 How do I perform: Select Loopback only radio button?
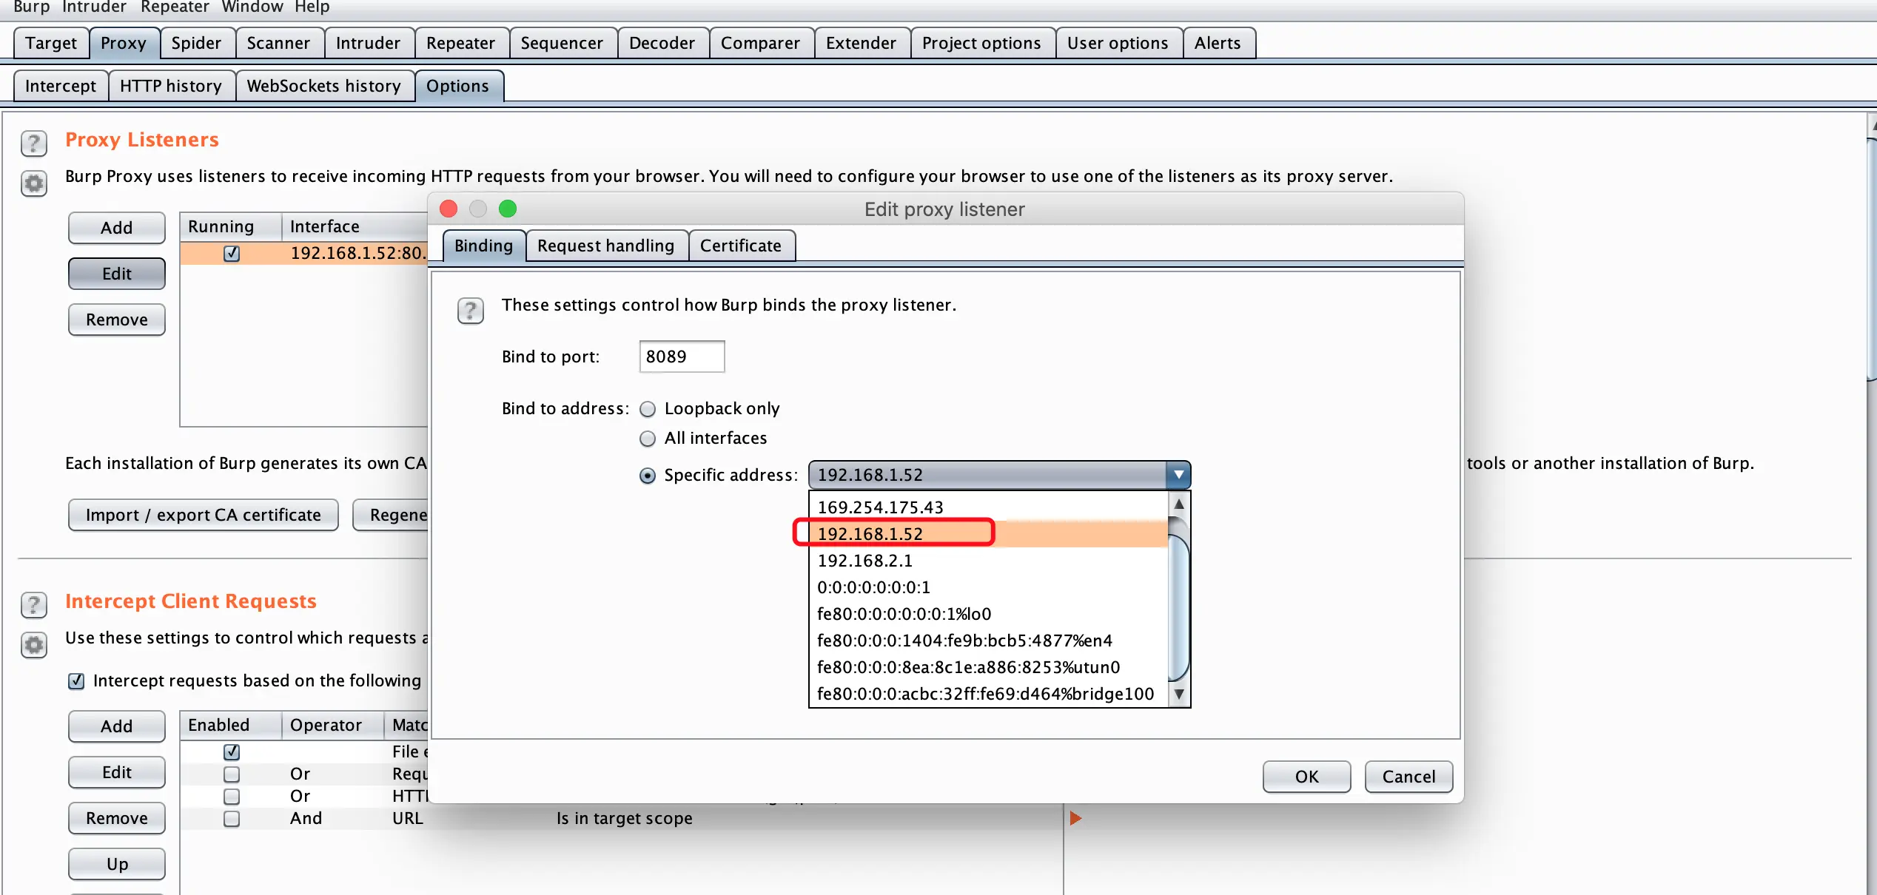pos(648,409)
